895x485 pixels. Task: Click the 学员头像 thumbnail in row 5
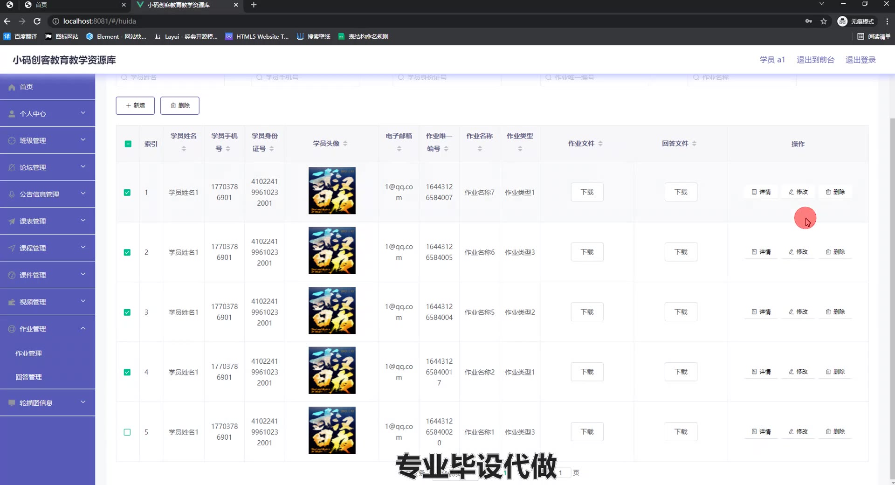point(332,430)
